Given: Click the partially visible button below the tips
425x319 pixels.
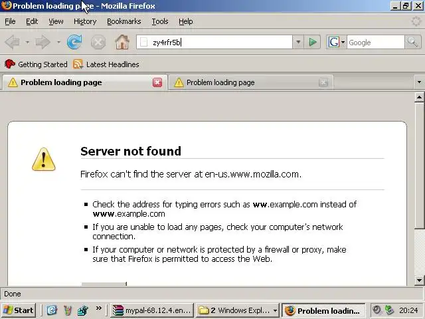Looking at the screenshot, I should point(104,284).
